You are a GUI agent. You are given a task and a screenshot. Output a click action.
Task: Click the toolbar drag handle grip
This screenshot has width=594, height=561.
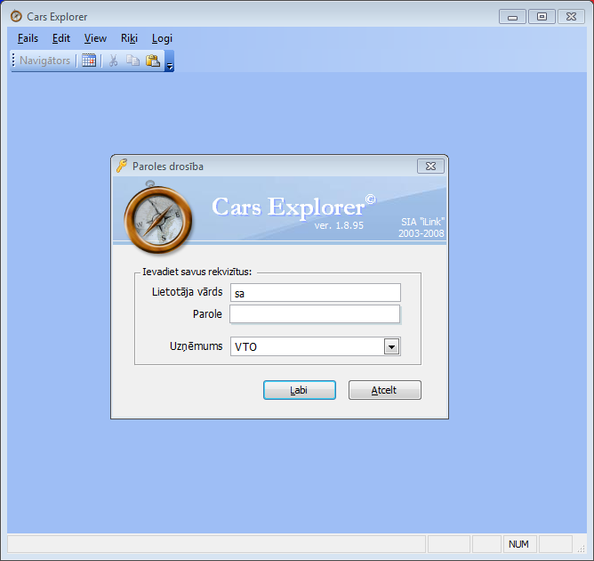click(x=13, y=61)
